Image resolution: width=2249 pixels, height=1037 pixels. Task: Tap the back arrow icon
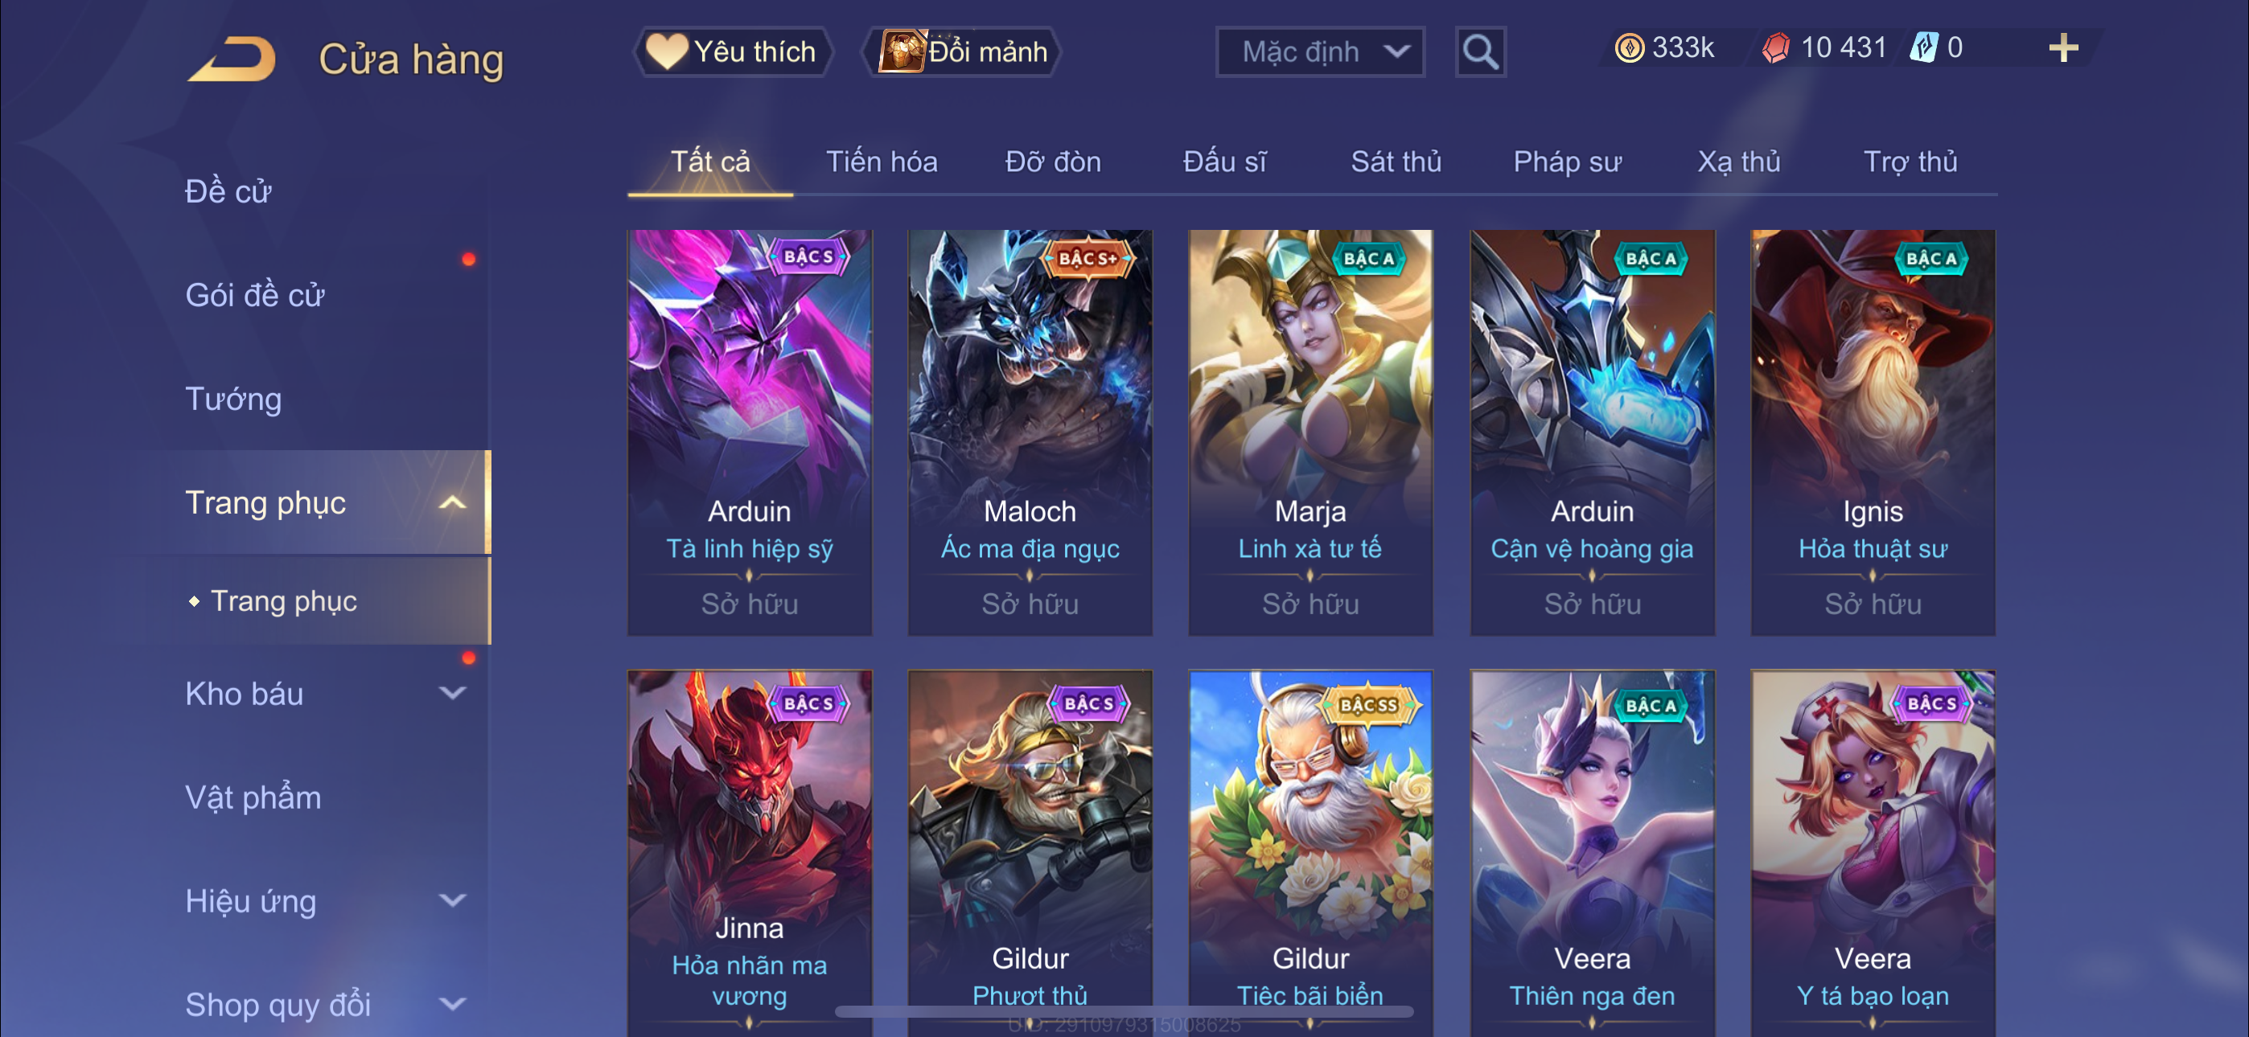coord(232,59)
